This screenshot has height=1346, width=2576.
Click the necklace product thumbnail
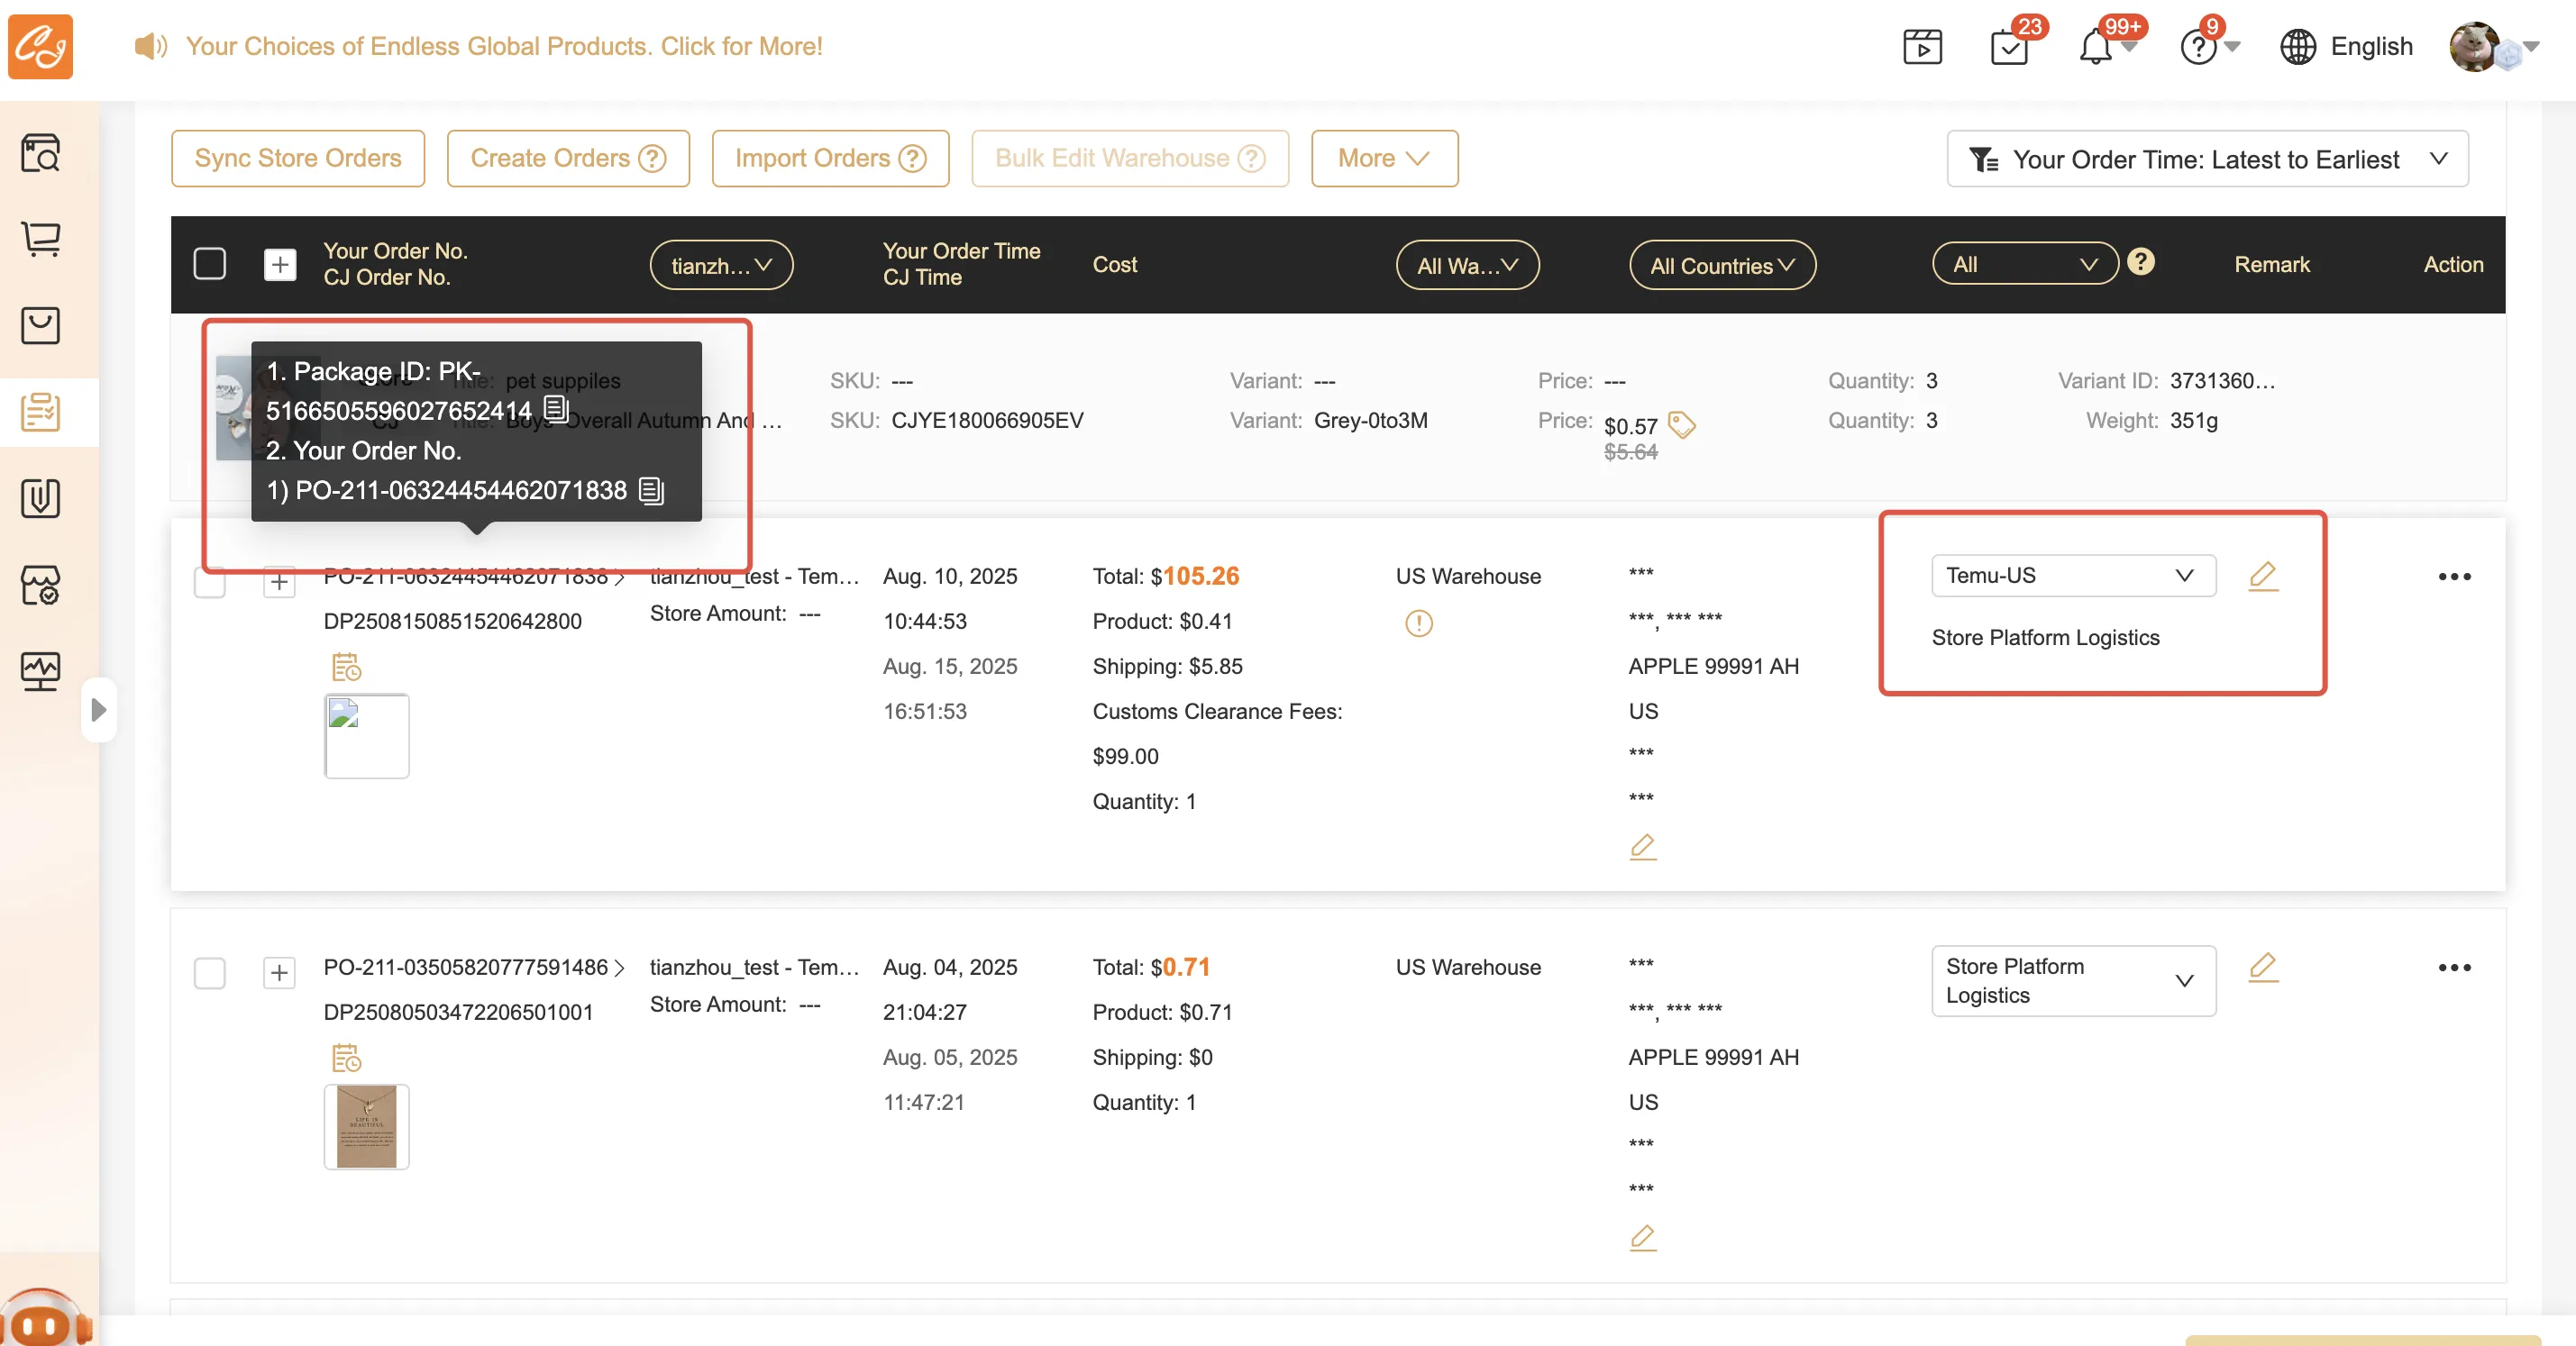(367, 1126)
